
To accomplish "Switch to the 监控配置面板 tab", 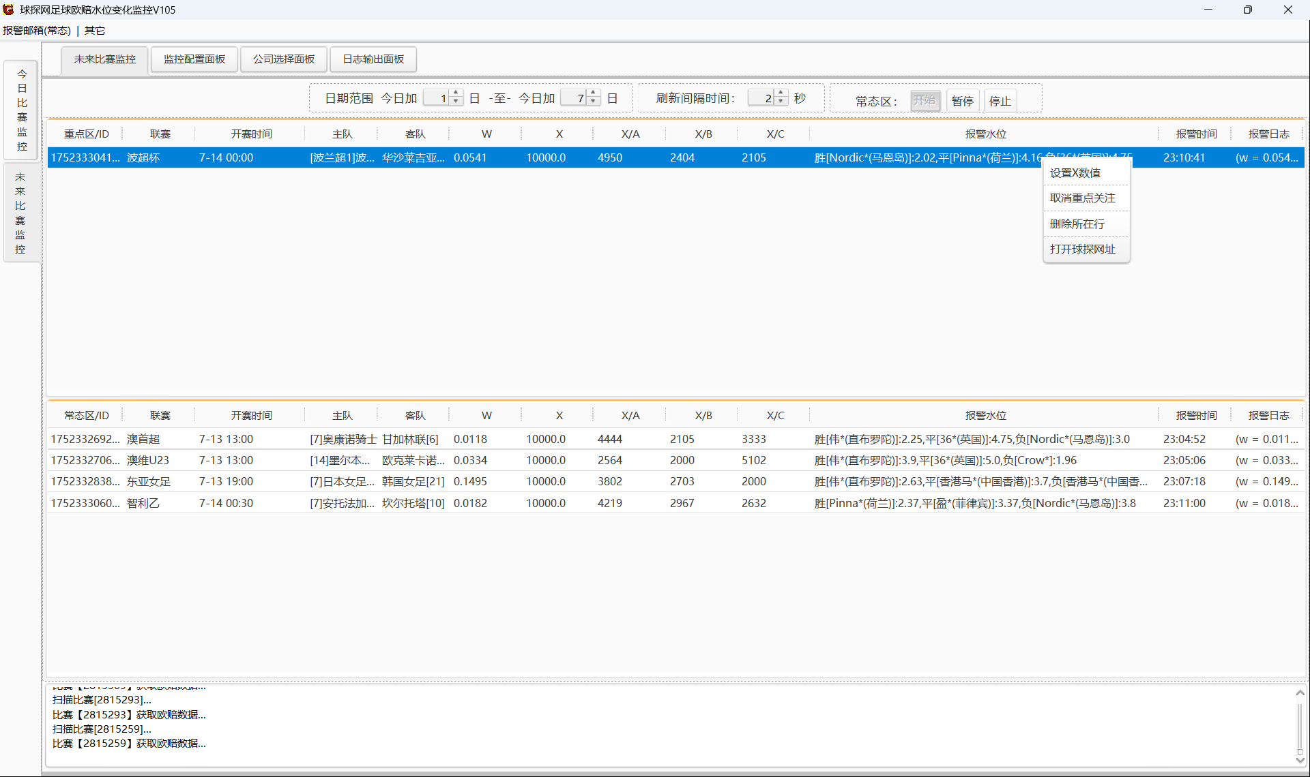I will pos(194,59).
